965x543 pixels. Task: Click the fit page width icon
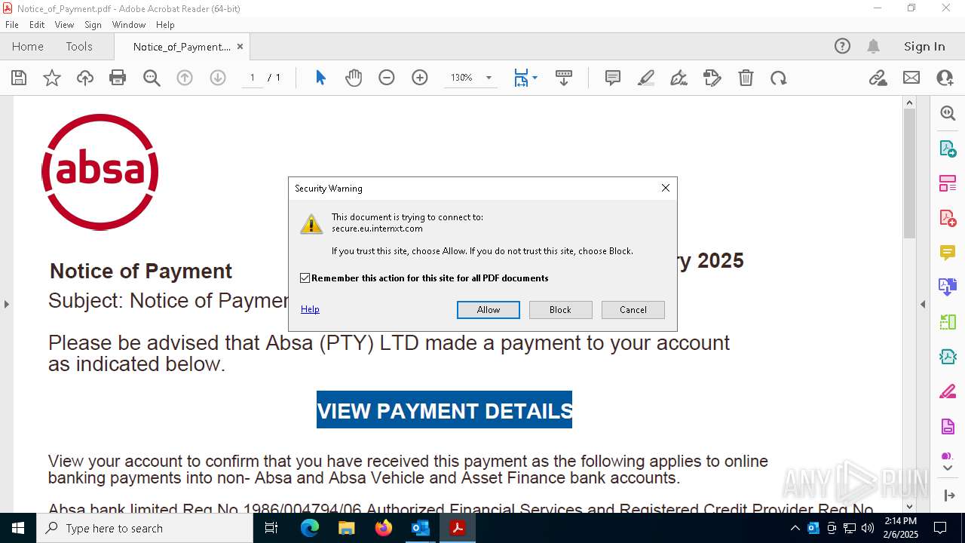521,78
